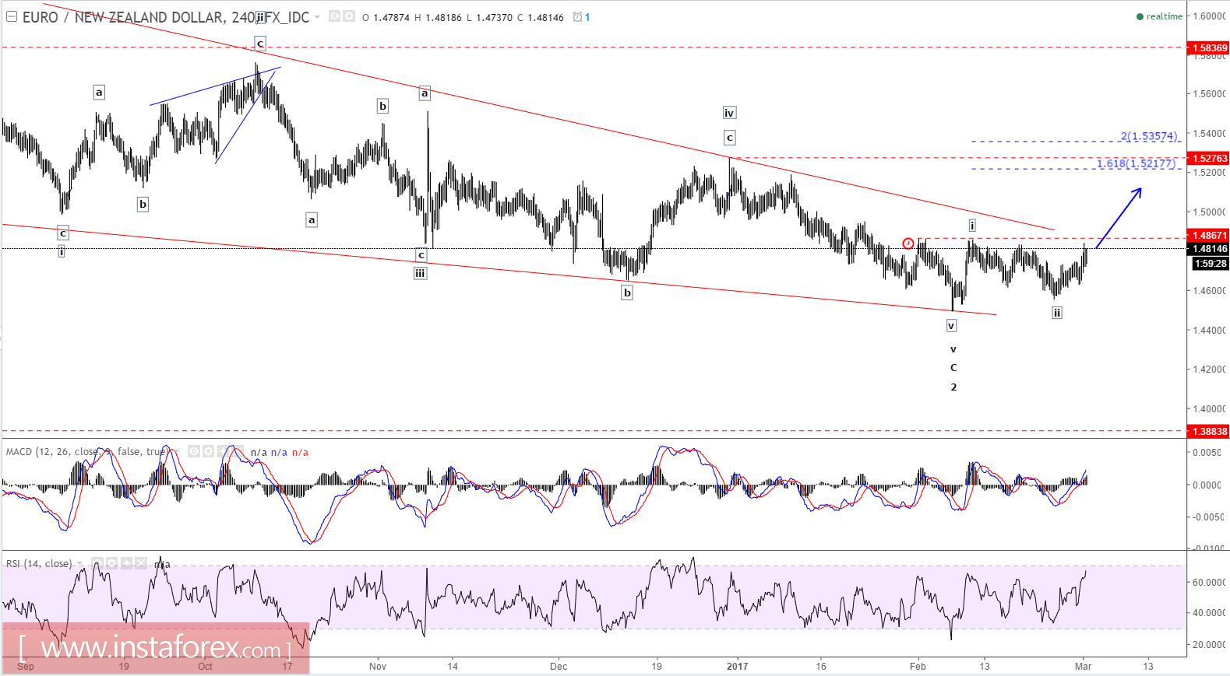Open RSI indicator settings gear
This screenshot has width=1230, height=676.
(x=111, y=563)
